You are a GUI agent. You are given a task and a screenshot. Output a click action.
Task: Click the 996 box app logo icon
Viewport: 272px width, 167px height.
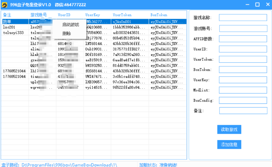5,5
